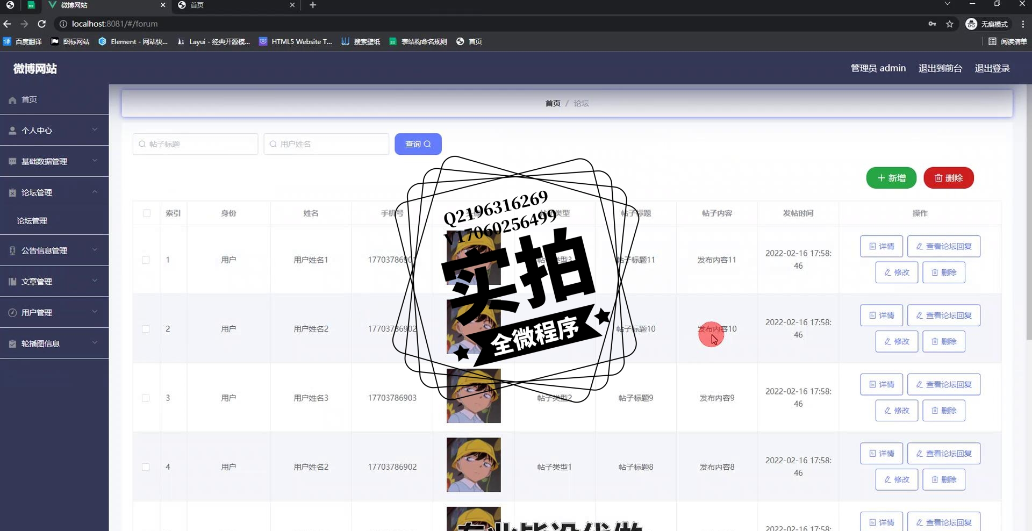
Task: Expand the 文章管理 menu chevron
Action: click(x=95, y=281)
